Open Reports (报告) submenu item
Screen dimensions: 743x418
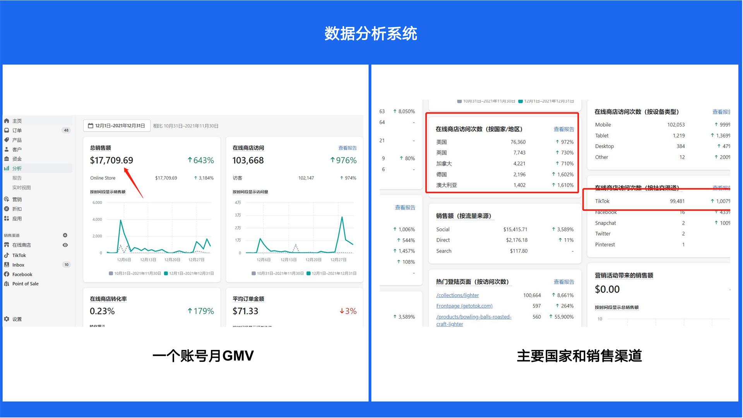[17, 178]
